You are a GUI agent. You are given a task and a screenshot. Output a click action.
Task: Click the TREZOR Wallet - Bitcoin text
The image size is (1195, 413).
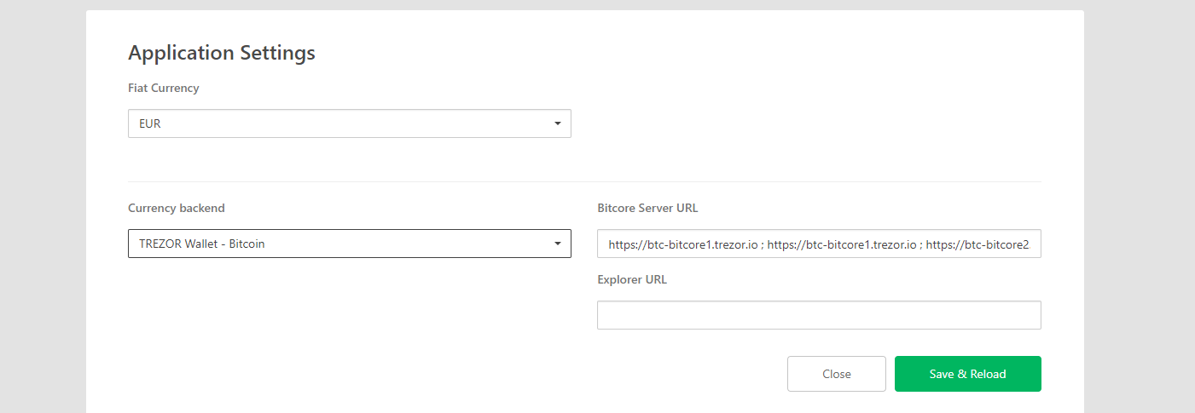click(x=202, y=244)
